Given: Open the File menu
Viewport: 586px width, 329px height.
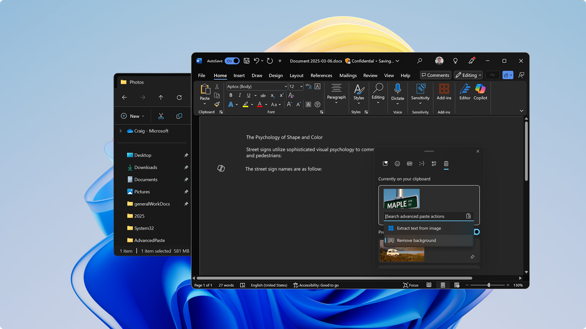Looking at the screenshot, I should click(x=201, y=76).
